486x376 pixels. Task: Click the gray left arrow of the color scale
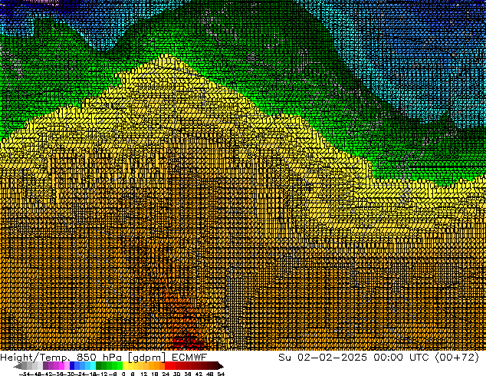click(17, 367)
